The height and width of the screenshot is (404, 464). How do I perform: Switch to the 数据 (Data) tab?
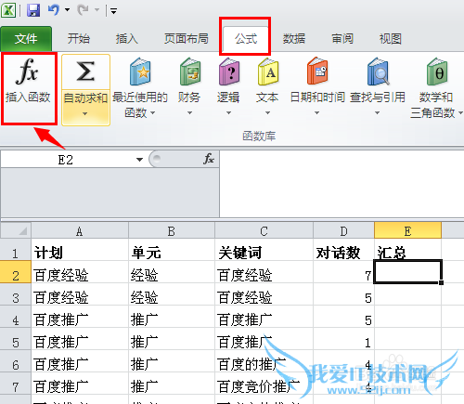(294, 39)
